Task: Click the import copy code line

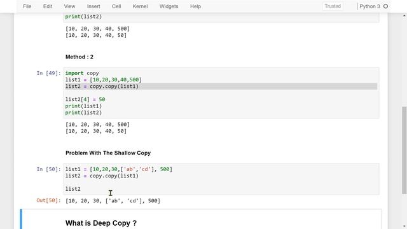Action: click(x=82, y=73)
